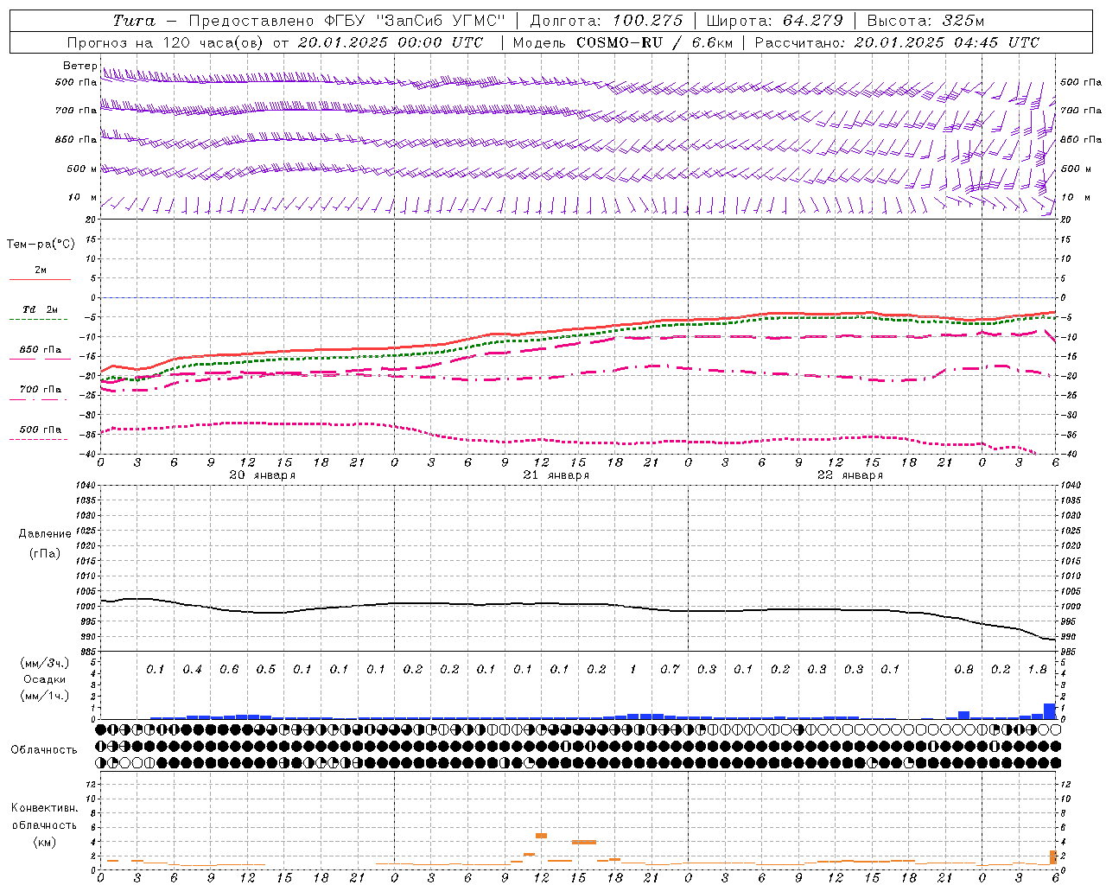Click the "0.4" three-hour precipitation value
The image size is (1106, 885).
tap(192, 670)
